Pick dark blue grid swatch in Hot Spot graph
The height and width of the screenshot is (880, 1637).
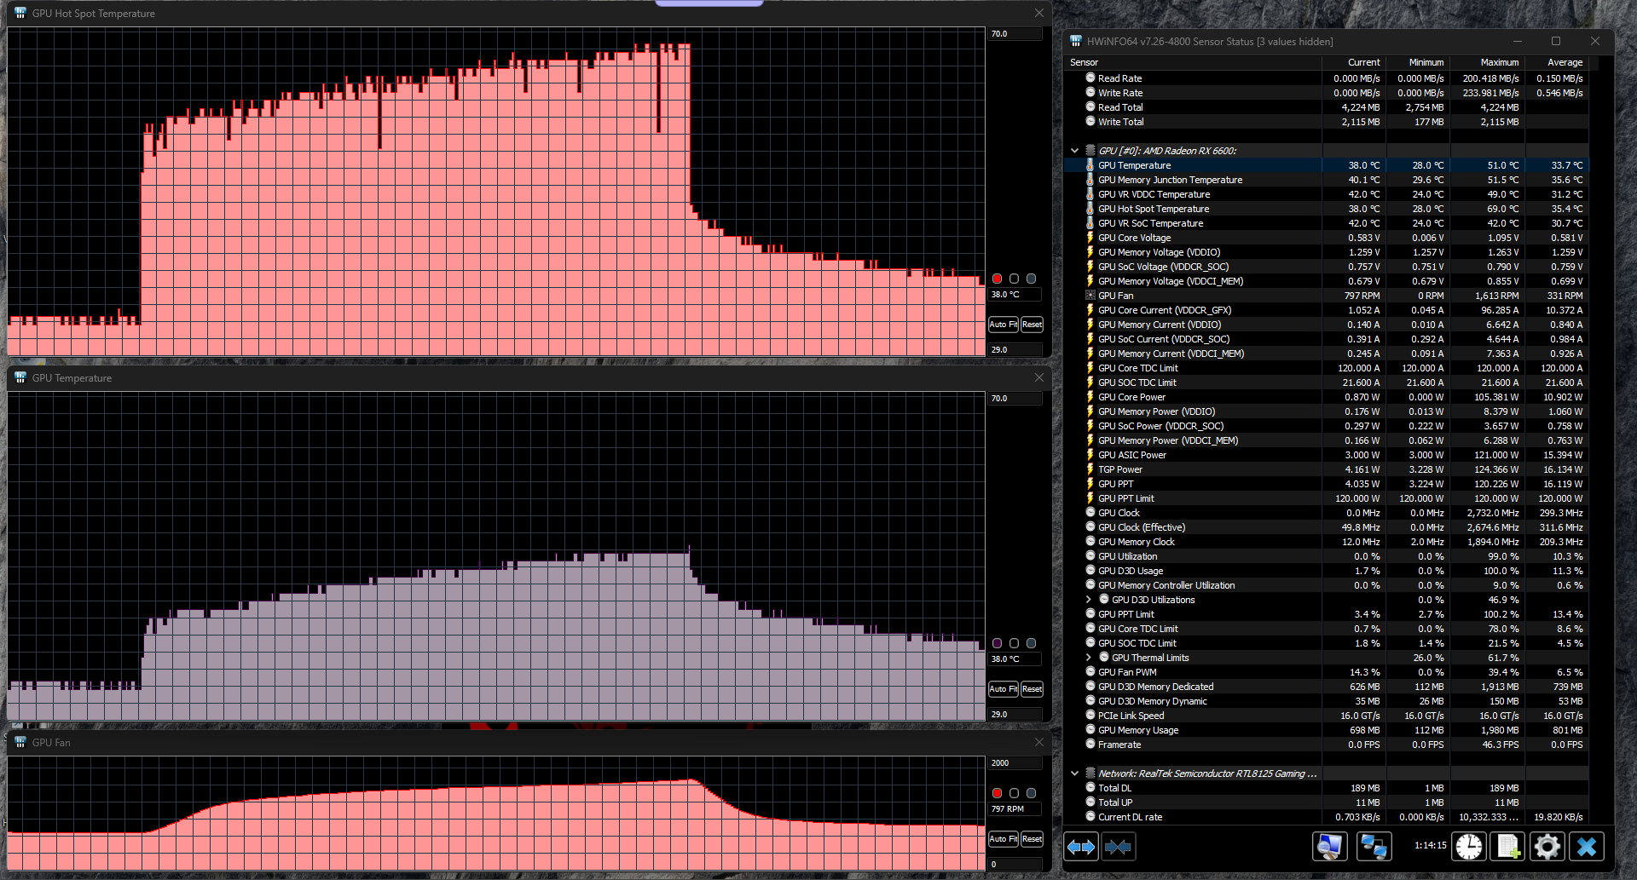(x=1031, y=279)
